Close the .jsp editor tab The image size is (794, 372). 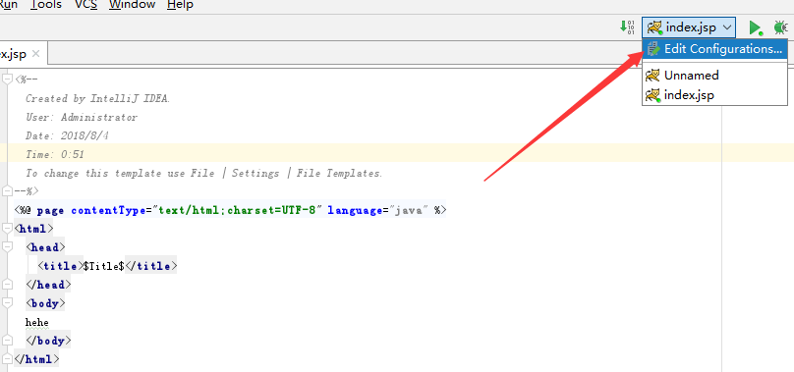click(35, 53)
